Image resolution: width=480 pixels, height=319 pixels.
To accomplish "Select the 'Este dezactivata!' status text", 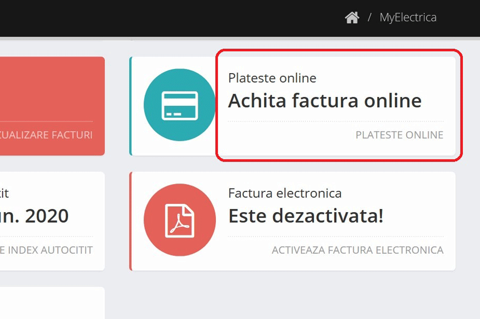I will [x=305, y=216].
